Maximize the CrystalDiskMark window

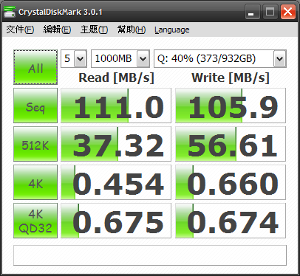pos(270,12)
